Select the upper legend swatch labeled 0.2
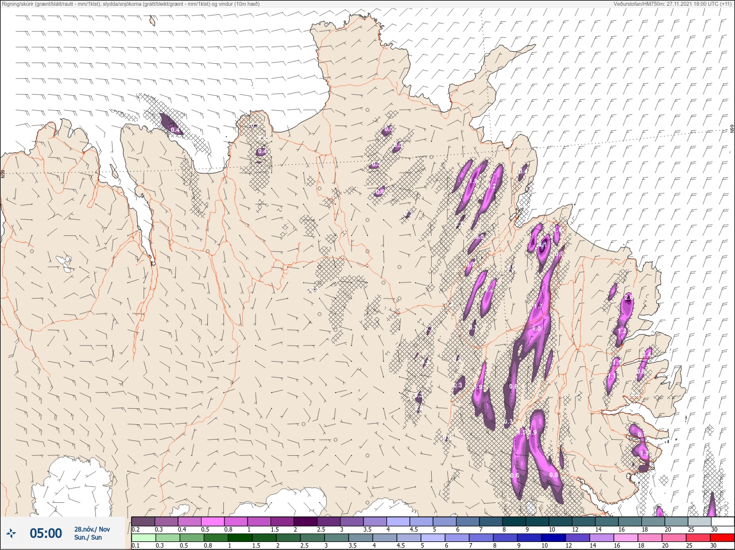735x550 pixels. (x=143, y=521)
